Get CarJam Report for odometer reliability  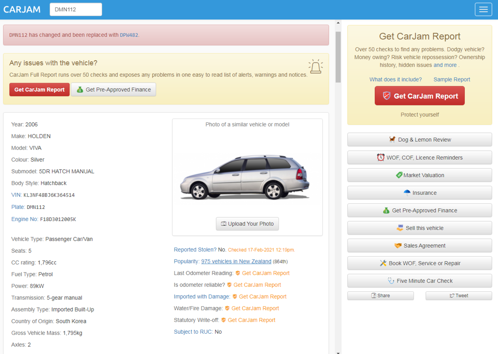click(x=254, y=285)
